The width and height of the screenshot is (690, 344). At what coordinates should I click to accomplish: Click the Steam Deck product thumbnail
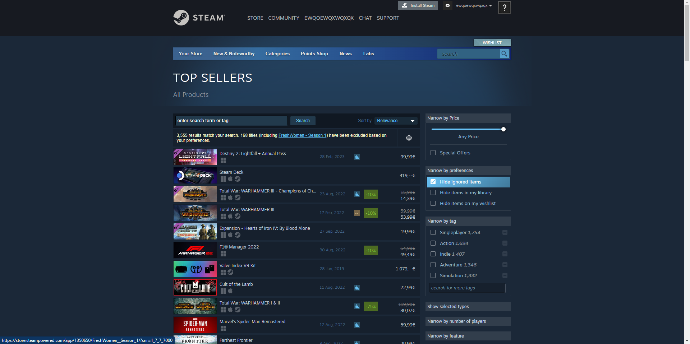pyautogui.click(x=195, y=176)
